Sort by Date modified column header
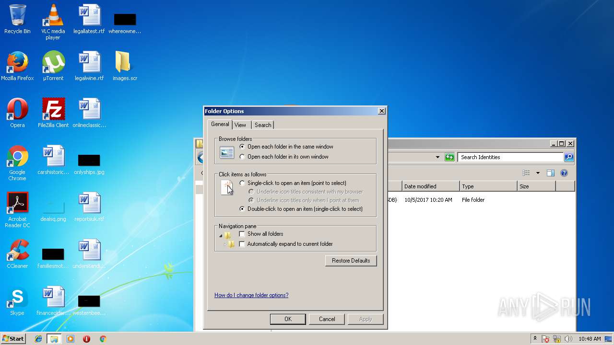Screen dimensions: 614x345 pyautogui.click(x=431, y=186)
